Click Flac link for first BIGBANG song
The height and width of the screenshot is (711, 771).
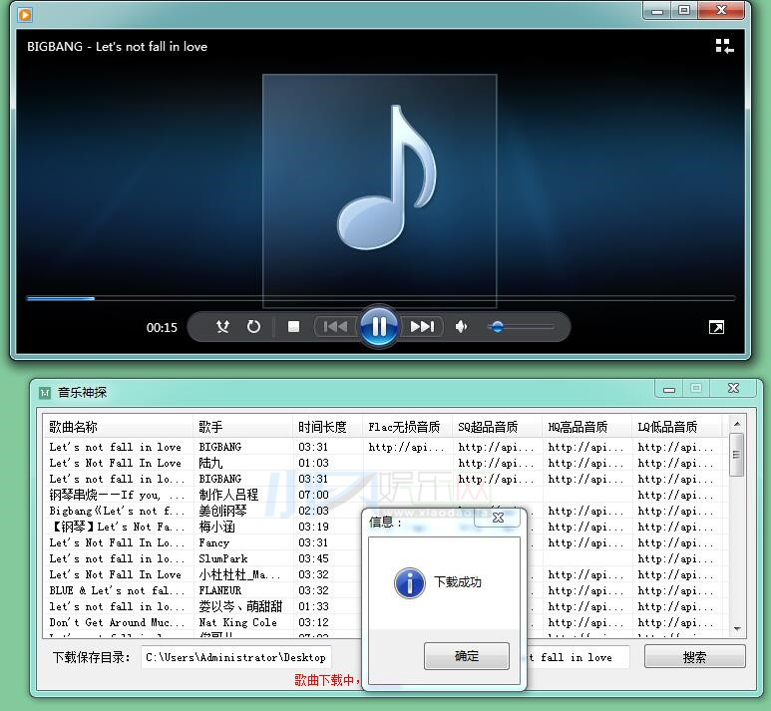[406, 447]
